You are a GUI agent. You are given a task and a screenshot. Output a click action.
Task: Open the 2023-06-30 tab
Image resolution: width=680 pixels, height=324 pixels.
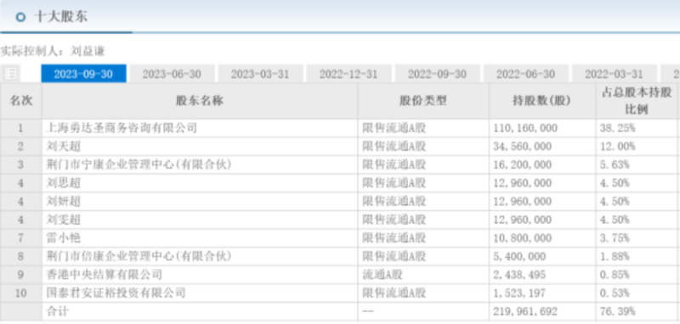point(173,74)
